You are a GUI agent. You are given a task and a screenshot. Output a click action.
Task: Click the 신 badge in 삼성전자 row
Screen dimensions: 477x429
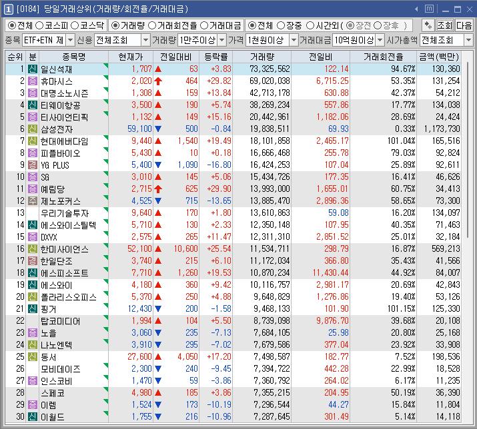(32, 129)
